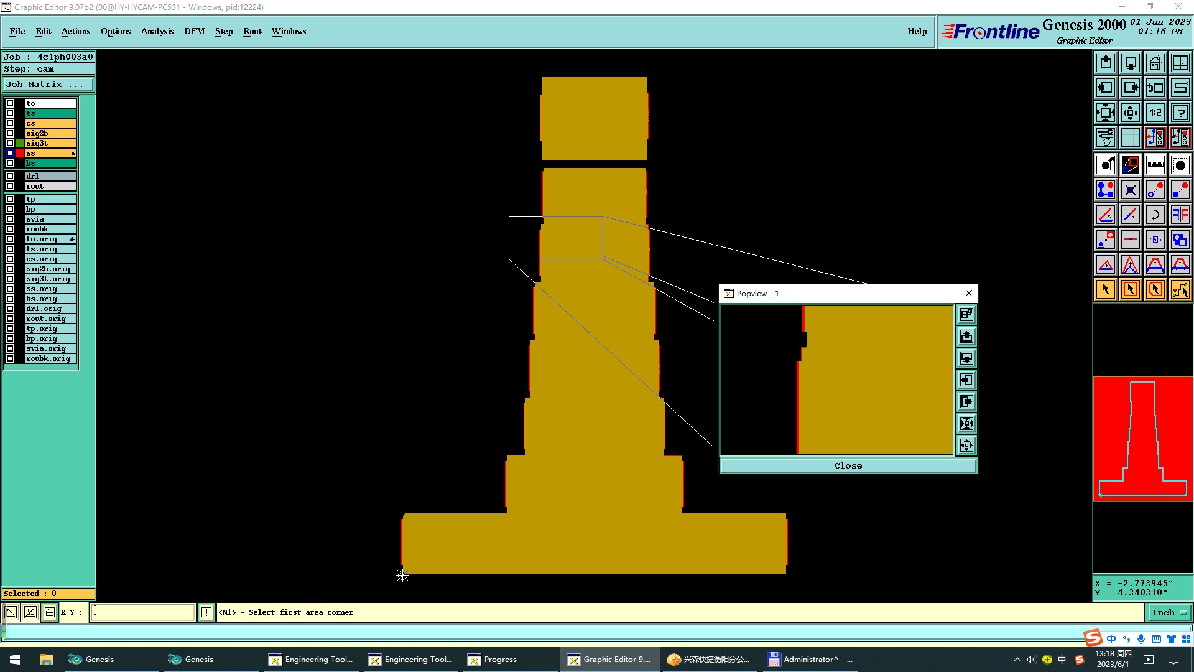This screenshot has width=1194, height=672.
Task: Toggle the grid display icon
Action: tap(1130, 138)
